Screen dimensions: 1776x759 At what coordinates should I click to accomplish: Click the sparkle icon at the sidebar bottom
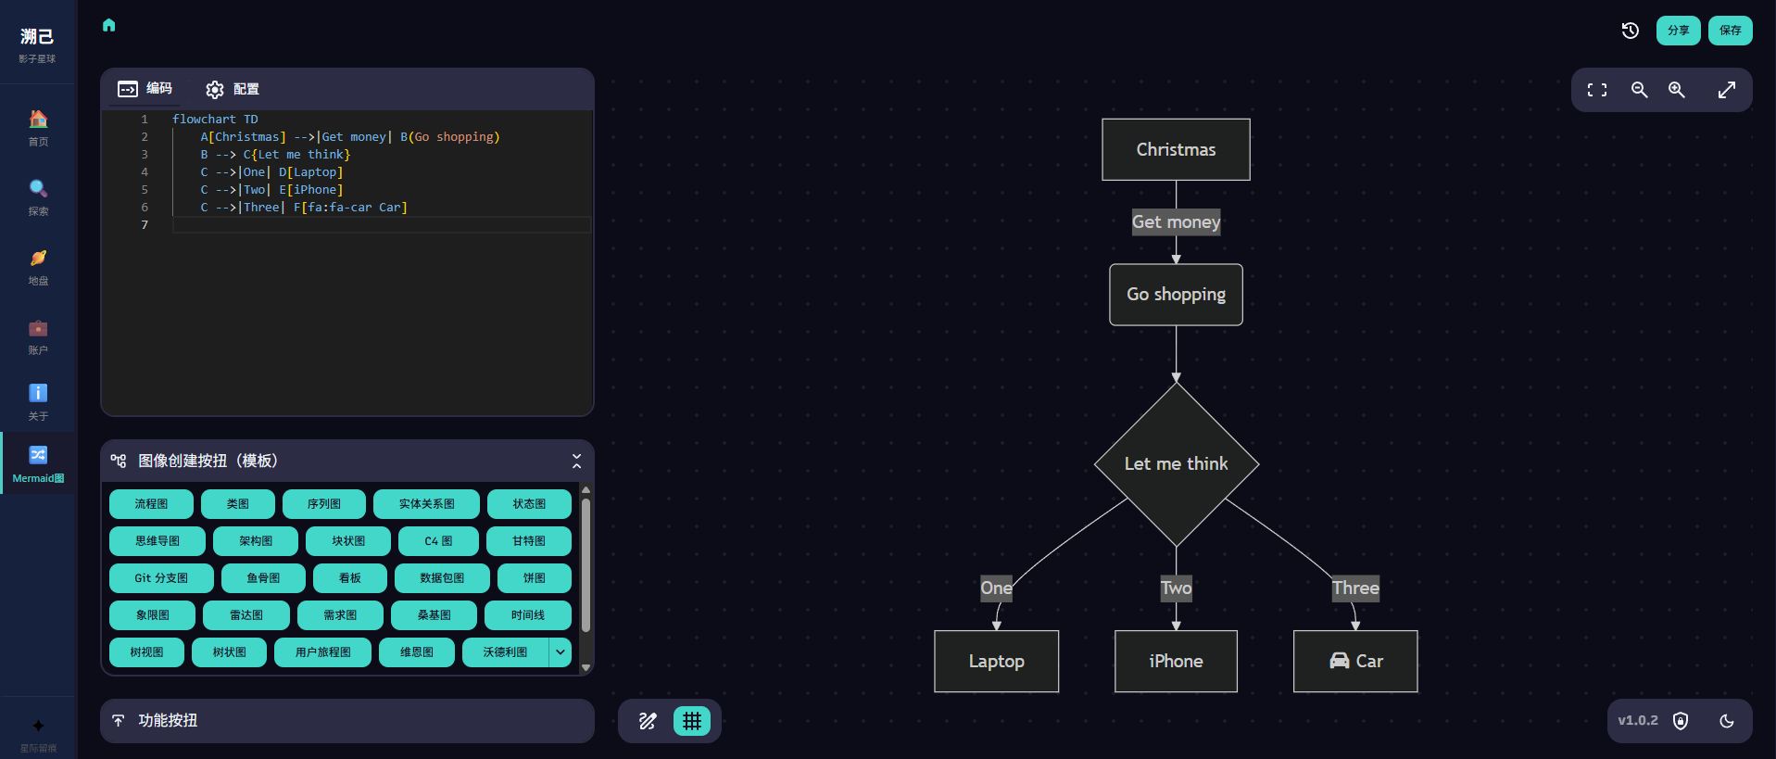[x=38, y=726]
